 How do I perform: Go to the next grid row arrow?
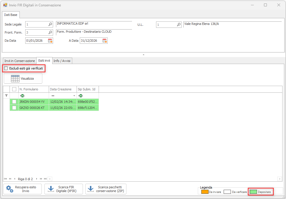click(x=37, y=179)
